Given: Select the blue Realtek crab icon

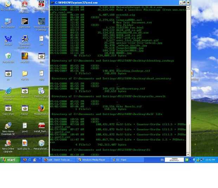Looking at the screenshot, I should [8, 40].
